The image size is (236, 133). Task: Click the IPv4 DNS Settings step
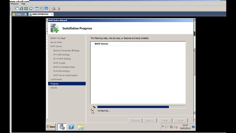point(62,55)
